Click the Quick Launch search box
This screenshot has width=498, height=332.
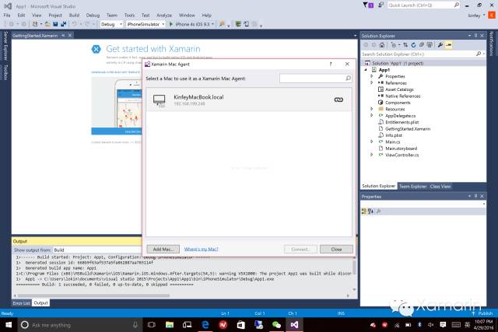423,5
